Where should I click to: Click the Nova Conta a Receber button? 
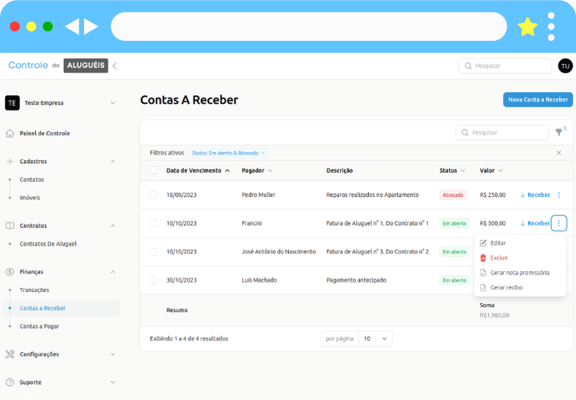(x=538, y=99)
